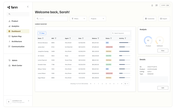Click NEW status badge for Simona Morasca
The image size is (176, 109).
107,43
